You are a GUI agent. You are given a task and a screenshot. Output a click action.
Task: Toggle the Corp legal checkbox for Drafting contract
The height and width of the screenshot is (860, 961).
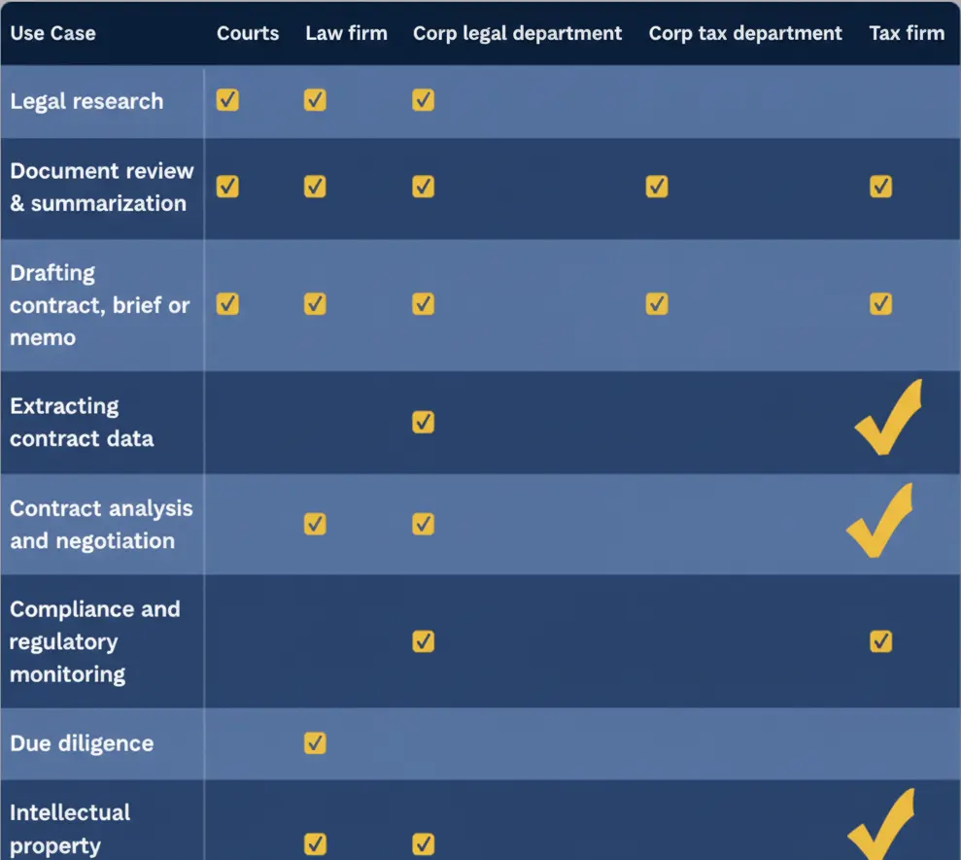pos(423,304)
